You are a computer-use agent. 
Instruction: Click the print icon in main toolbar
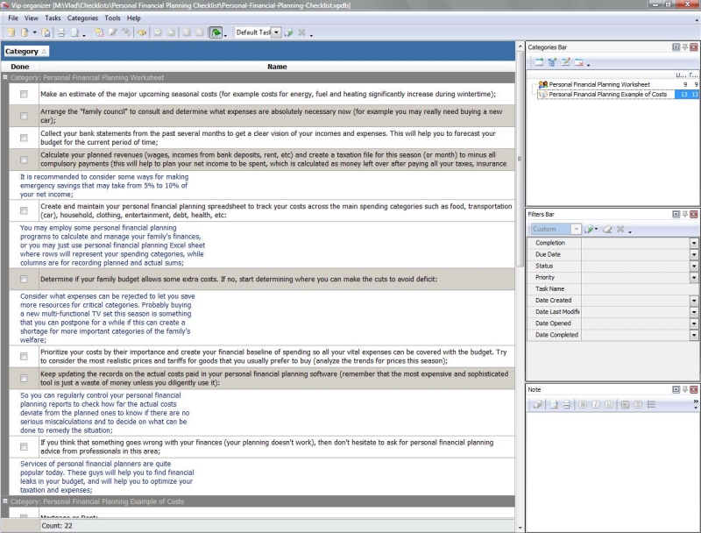61,32
